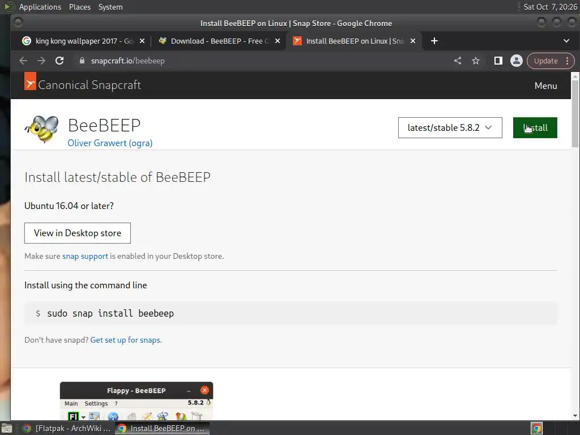This screenshot has height=435, width=580.
Task: Open Get set up for snaps link
Action: tap(126, 340)
